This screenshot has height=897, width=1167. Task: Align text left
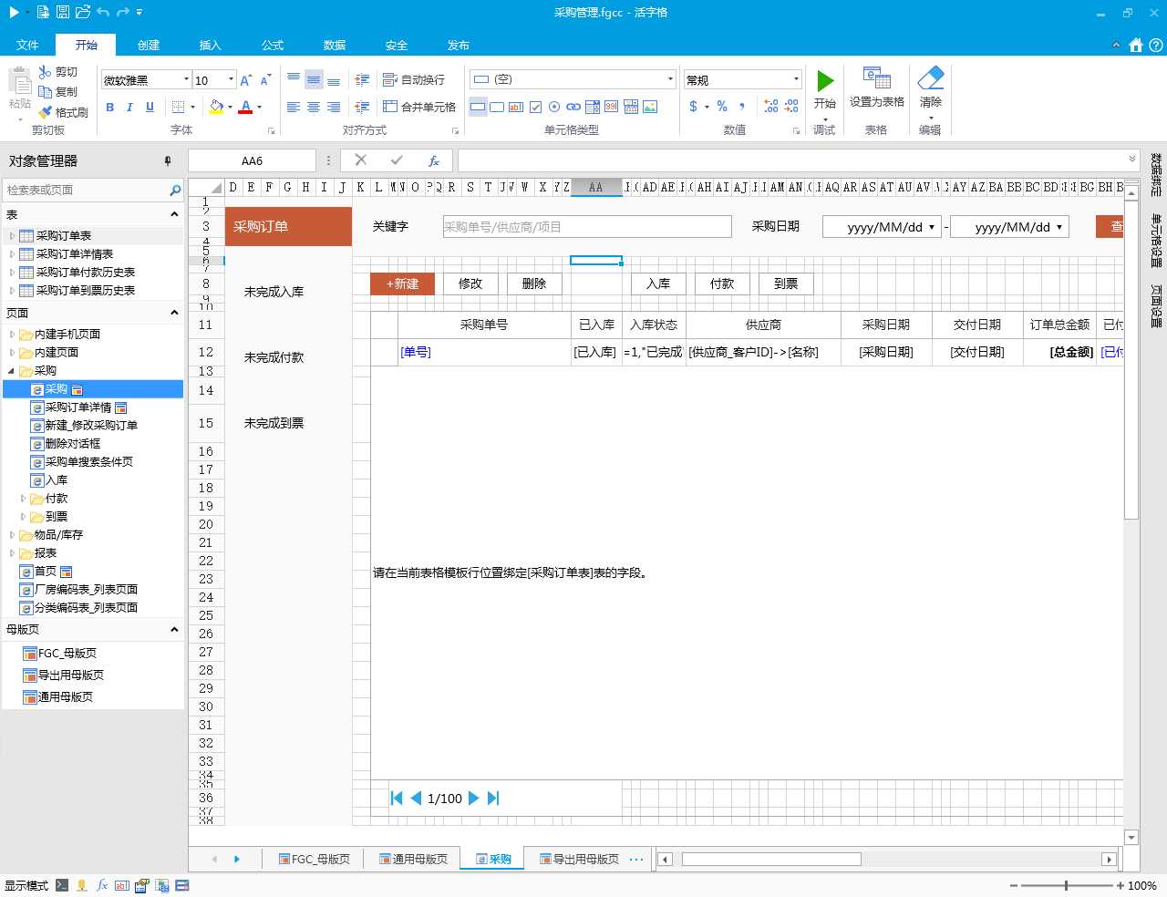pyautogui.click(x=294, y=108)
